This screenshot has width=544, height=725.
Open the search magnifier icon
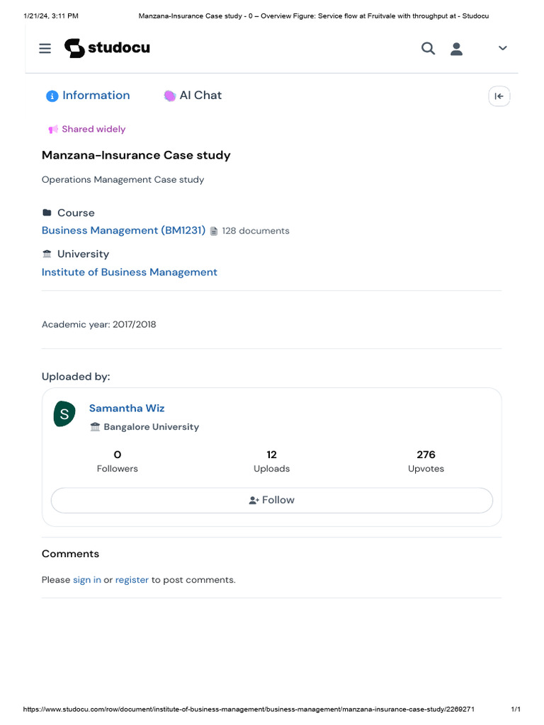[x=428, y=48]
